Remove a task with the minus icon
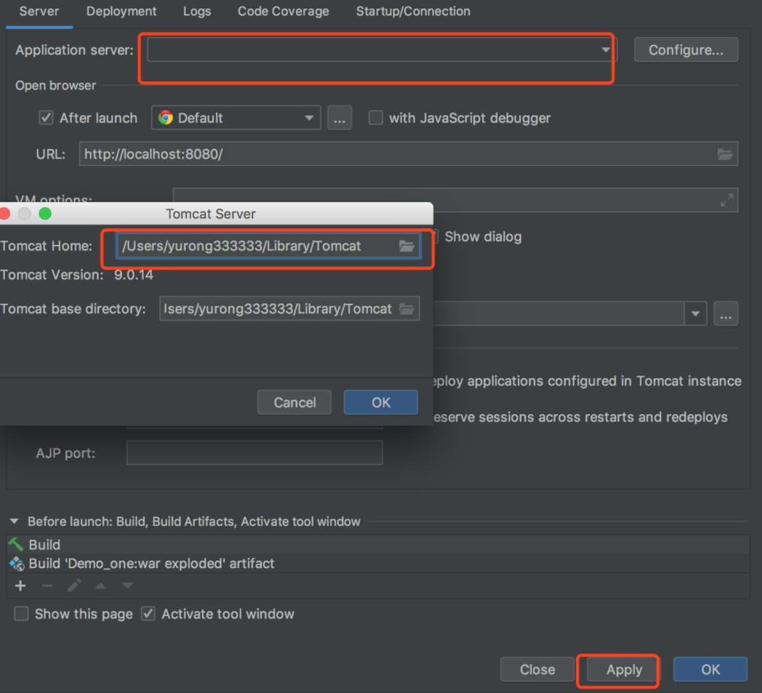Viewport: 762px width, 693px height. coord(47,585)
